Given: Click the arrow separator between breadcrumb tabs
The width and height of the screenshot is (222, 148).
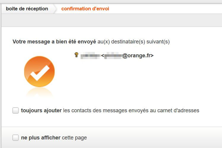Looking at the screenshot, I should (x=55, y=9).
